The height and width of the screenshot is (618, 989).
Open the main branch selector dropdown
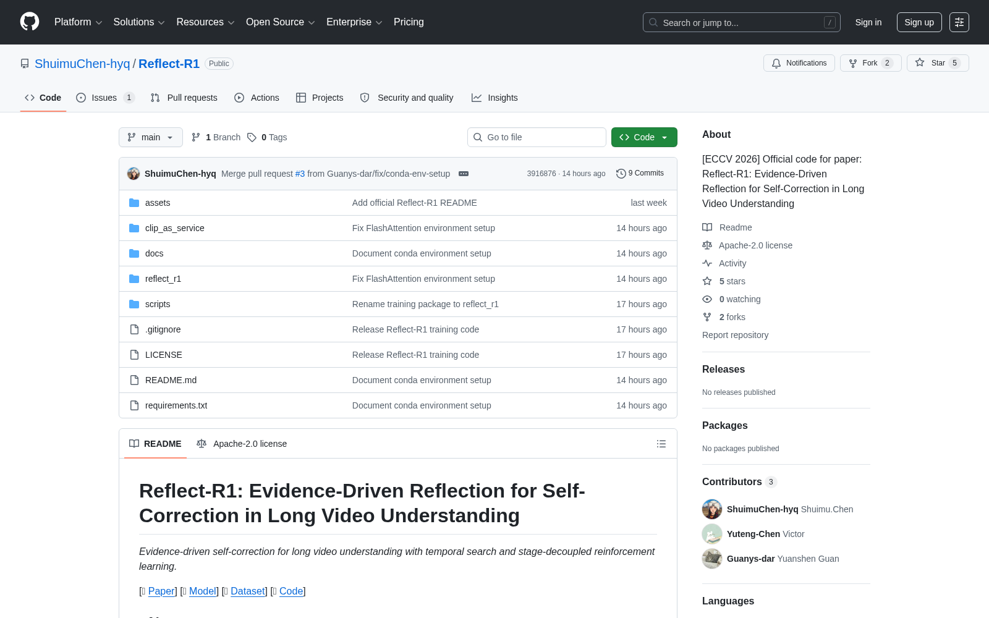[x=151, y=137]
